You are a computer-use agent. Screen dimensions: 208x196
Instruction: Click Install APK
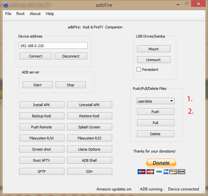point(42,105)
